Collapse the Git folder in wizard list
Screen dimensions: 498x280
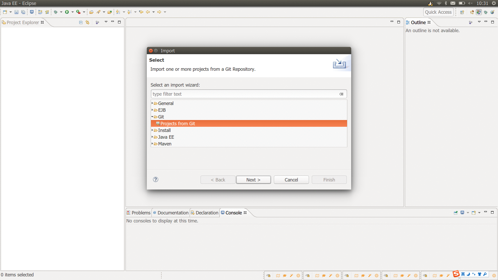coord(152,117)
